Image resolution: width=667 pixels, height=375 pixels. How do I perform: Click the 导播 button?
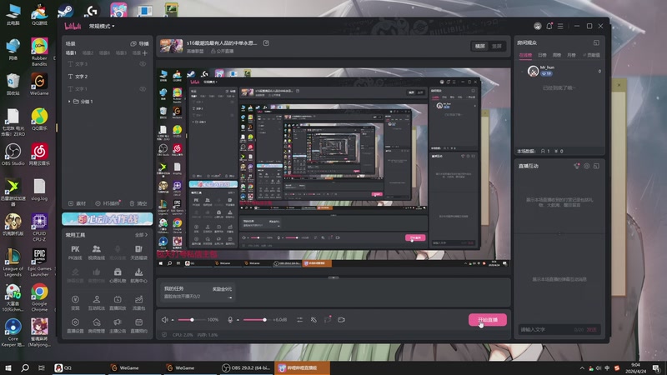139,43
